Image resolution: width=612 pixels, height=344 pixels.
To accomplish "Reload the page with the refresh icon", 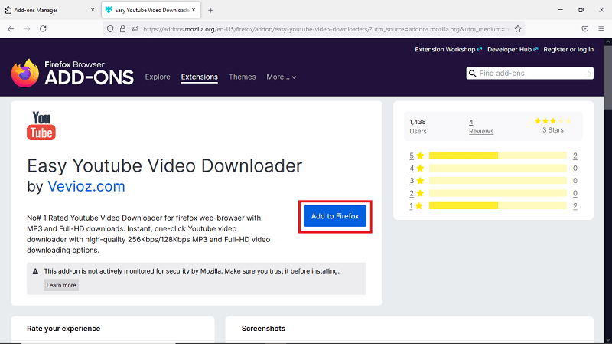I will coord(43,29).
